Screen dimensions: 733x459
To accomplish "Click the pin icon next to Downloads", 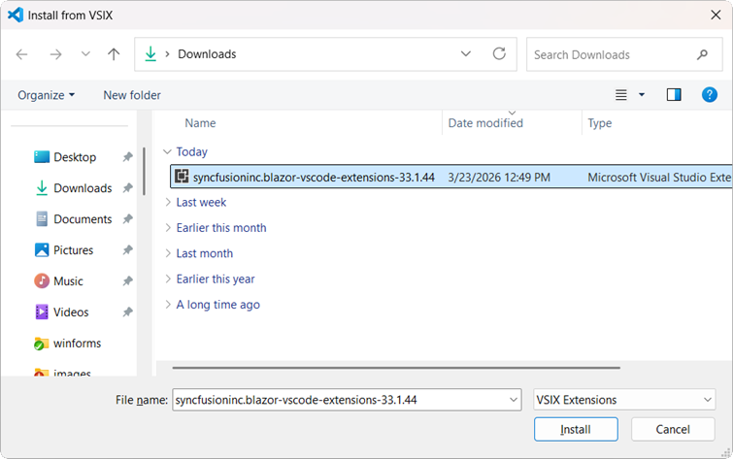I will click(127, 188).
